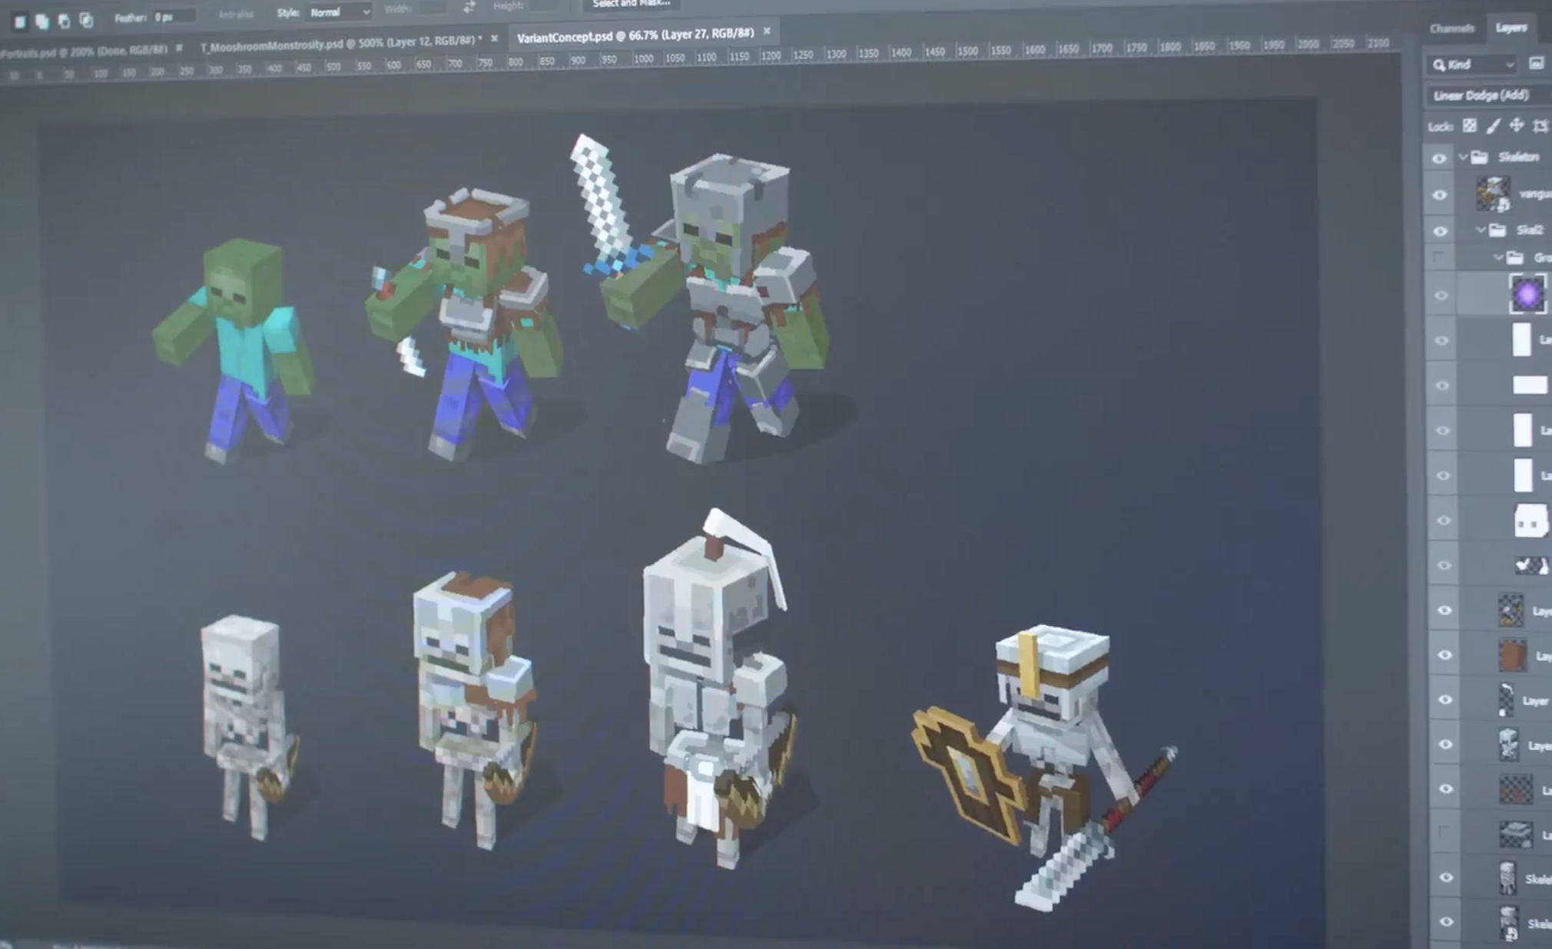Hide the Skeleton group layer

1439,159
